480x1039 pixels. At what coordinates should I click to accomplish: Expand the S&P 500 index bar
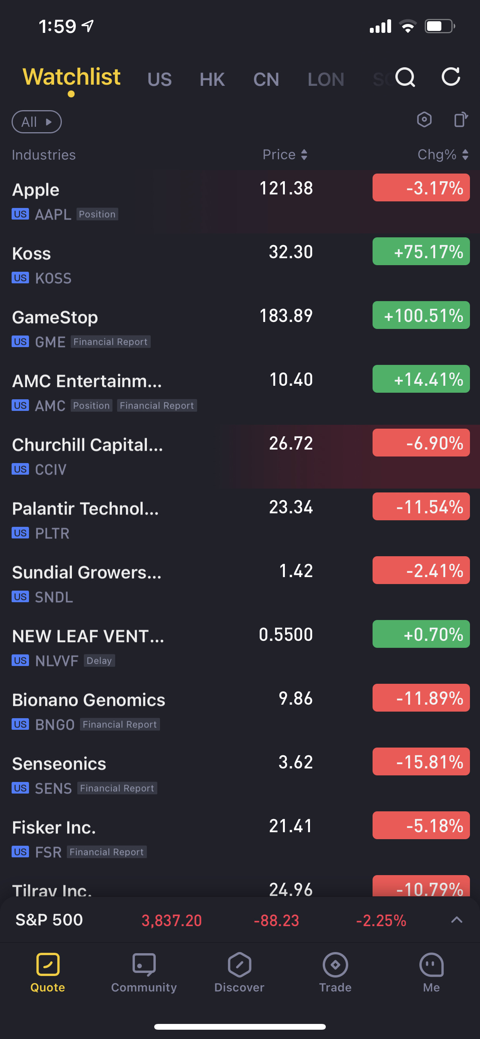click(x=456, y=920)
